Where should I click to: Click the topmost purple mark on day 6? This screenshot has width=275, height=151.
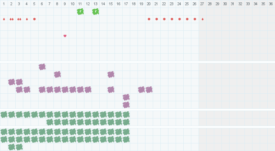click(x=42, y=67)
